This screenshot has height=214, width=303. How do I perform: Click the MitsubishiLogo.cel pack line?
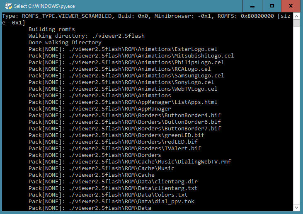click(x=131, y=56)
